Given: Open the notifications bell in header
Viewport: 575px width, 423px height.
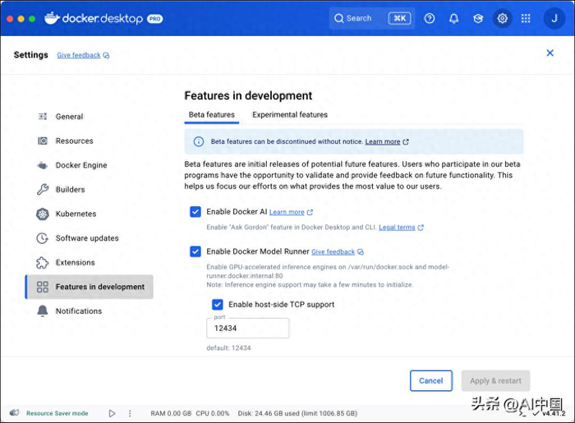Looking at the screenshot, I should (x=453, y=18).
